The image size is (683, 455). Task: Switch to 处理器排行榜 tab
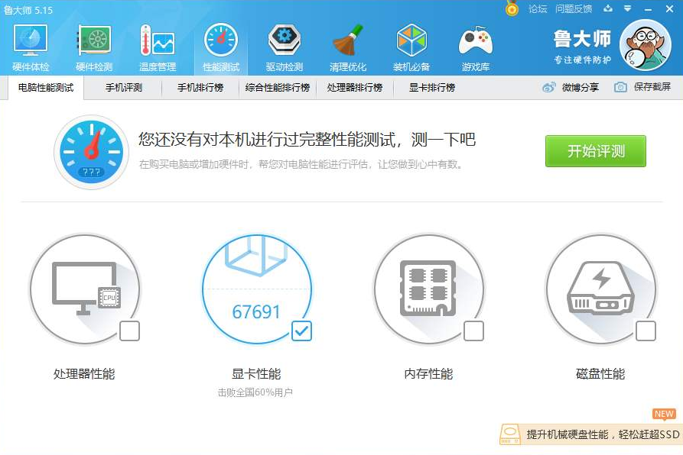355,88
